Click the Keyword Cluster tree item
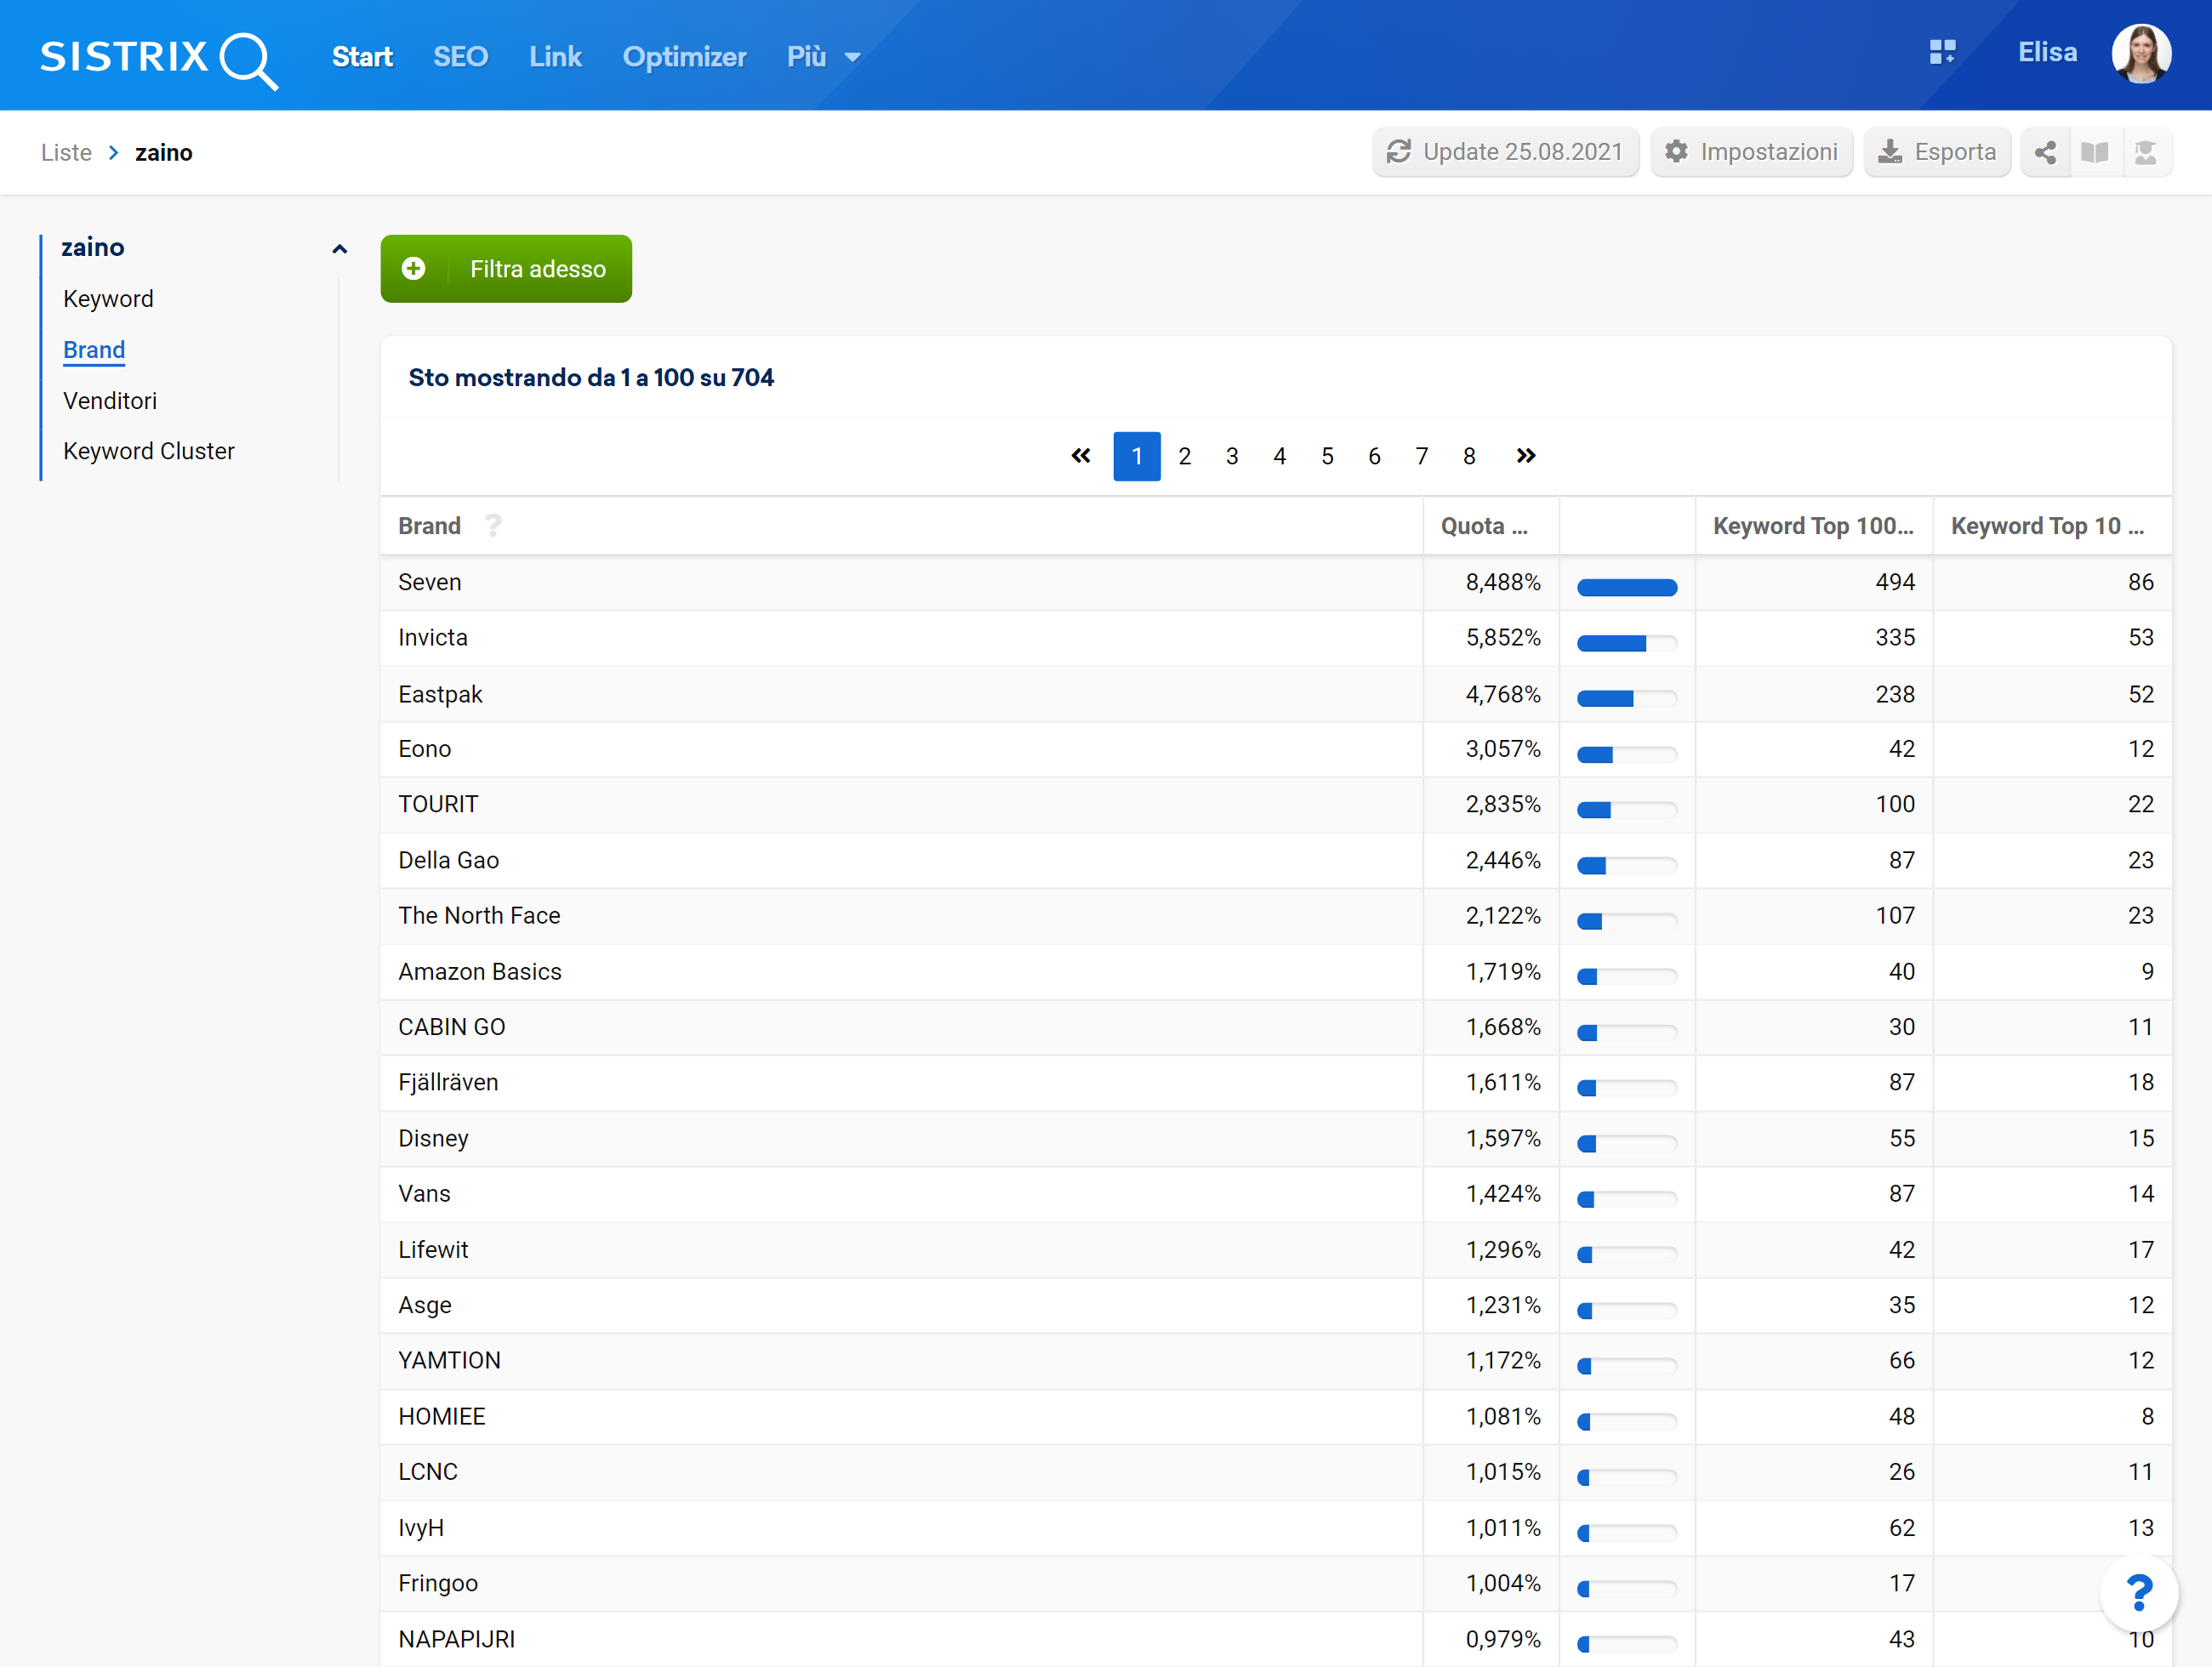This screenshot has height=1667, width=2212. pos(149,452)
